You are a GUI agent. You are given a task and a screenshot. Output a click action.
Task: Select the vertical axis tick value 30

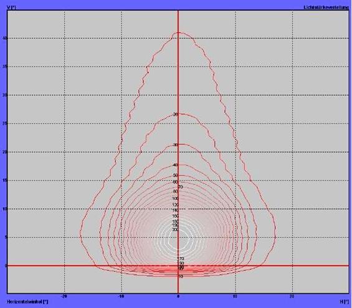(x=4, y=95)
